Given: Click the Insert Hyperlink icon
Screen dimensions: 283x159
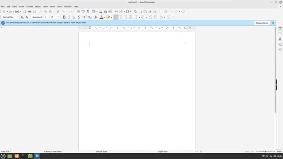Looking at the screenshot, I should click(x=135, y=11).
